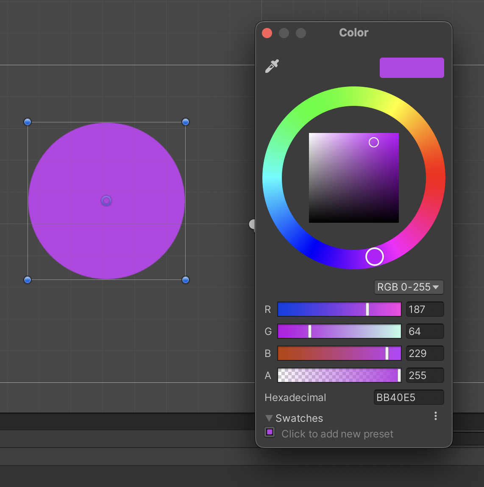
Task: Click the R red channel slider
Action: (339, 310)
